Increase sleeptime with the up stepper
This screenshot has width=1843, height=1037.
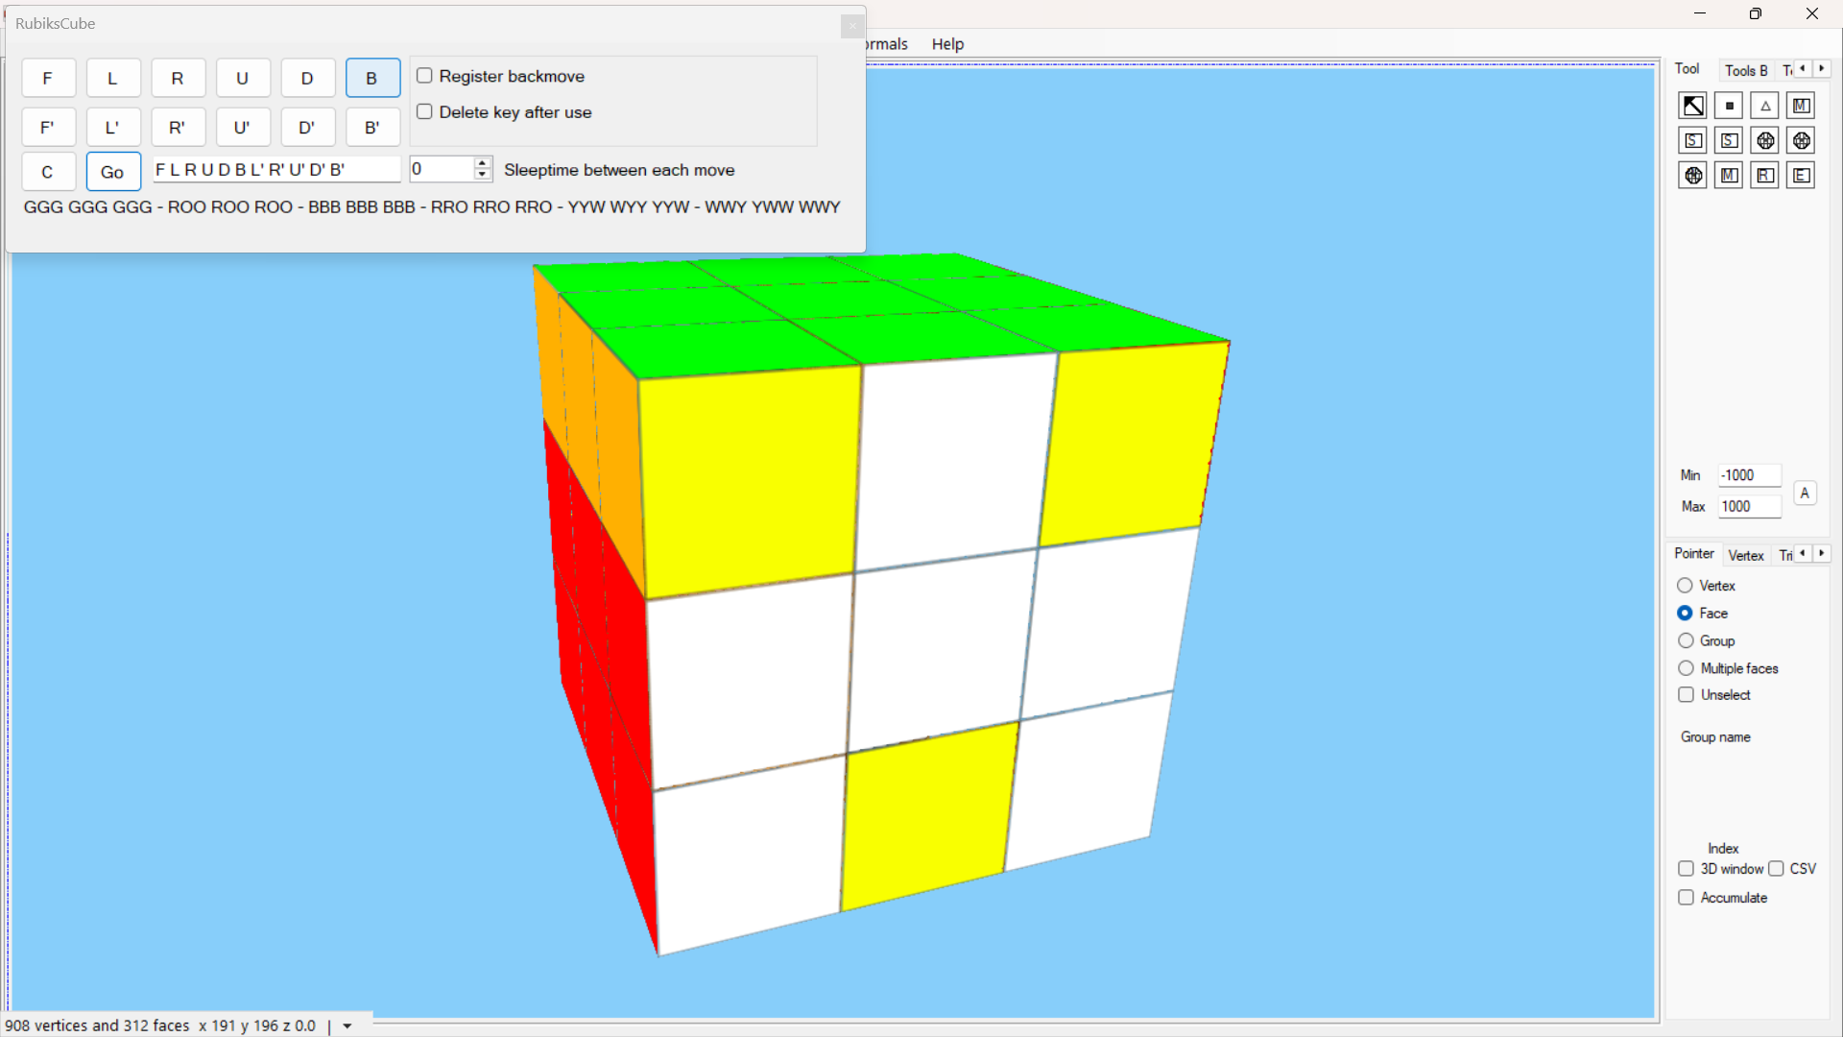coord(483,163)
